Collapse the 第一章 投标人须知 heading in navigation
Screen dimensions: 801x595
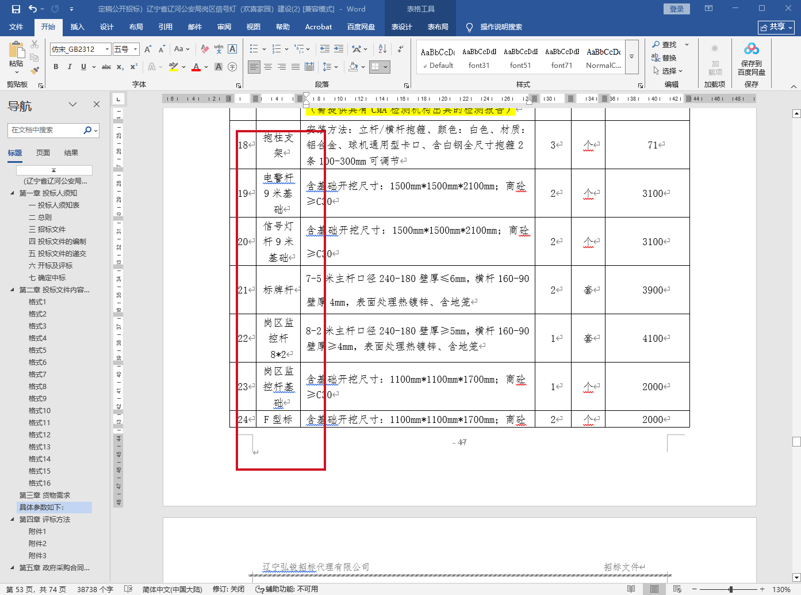click(x=12, y=193)
